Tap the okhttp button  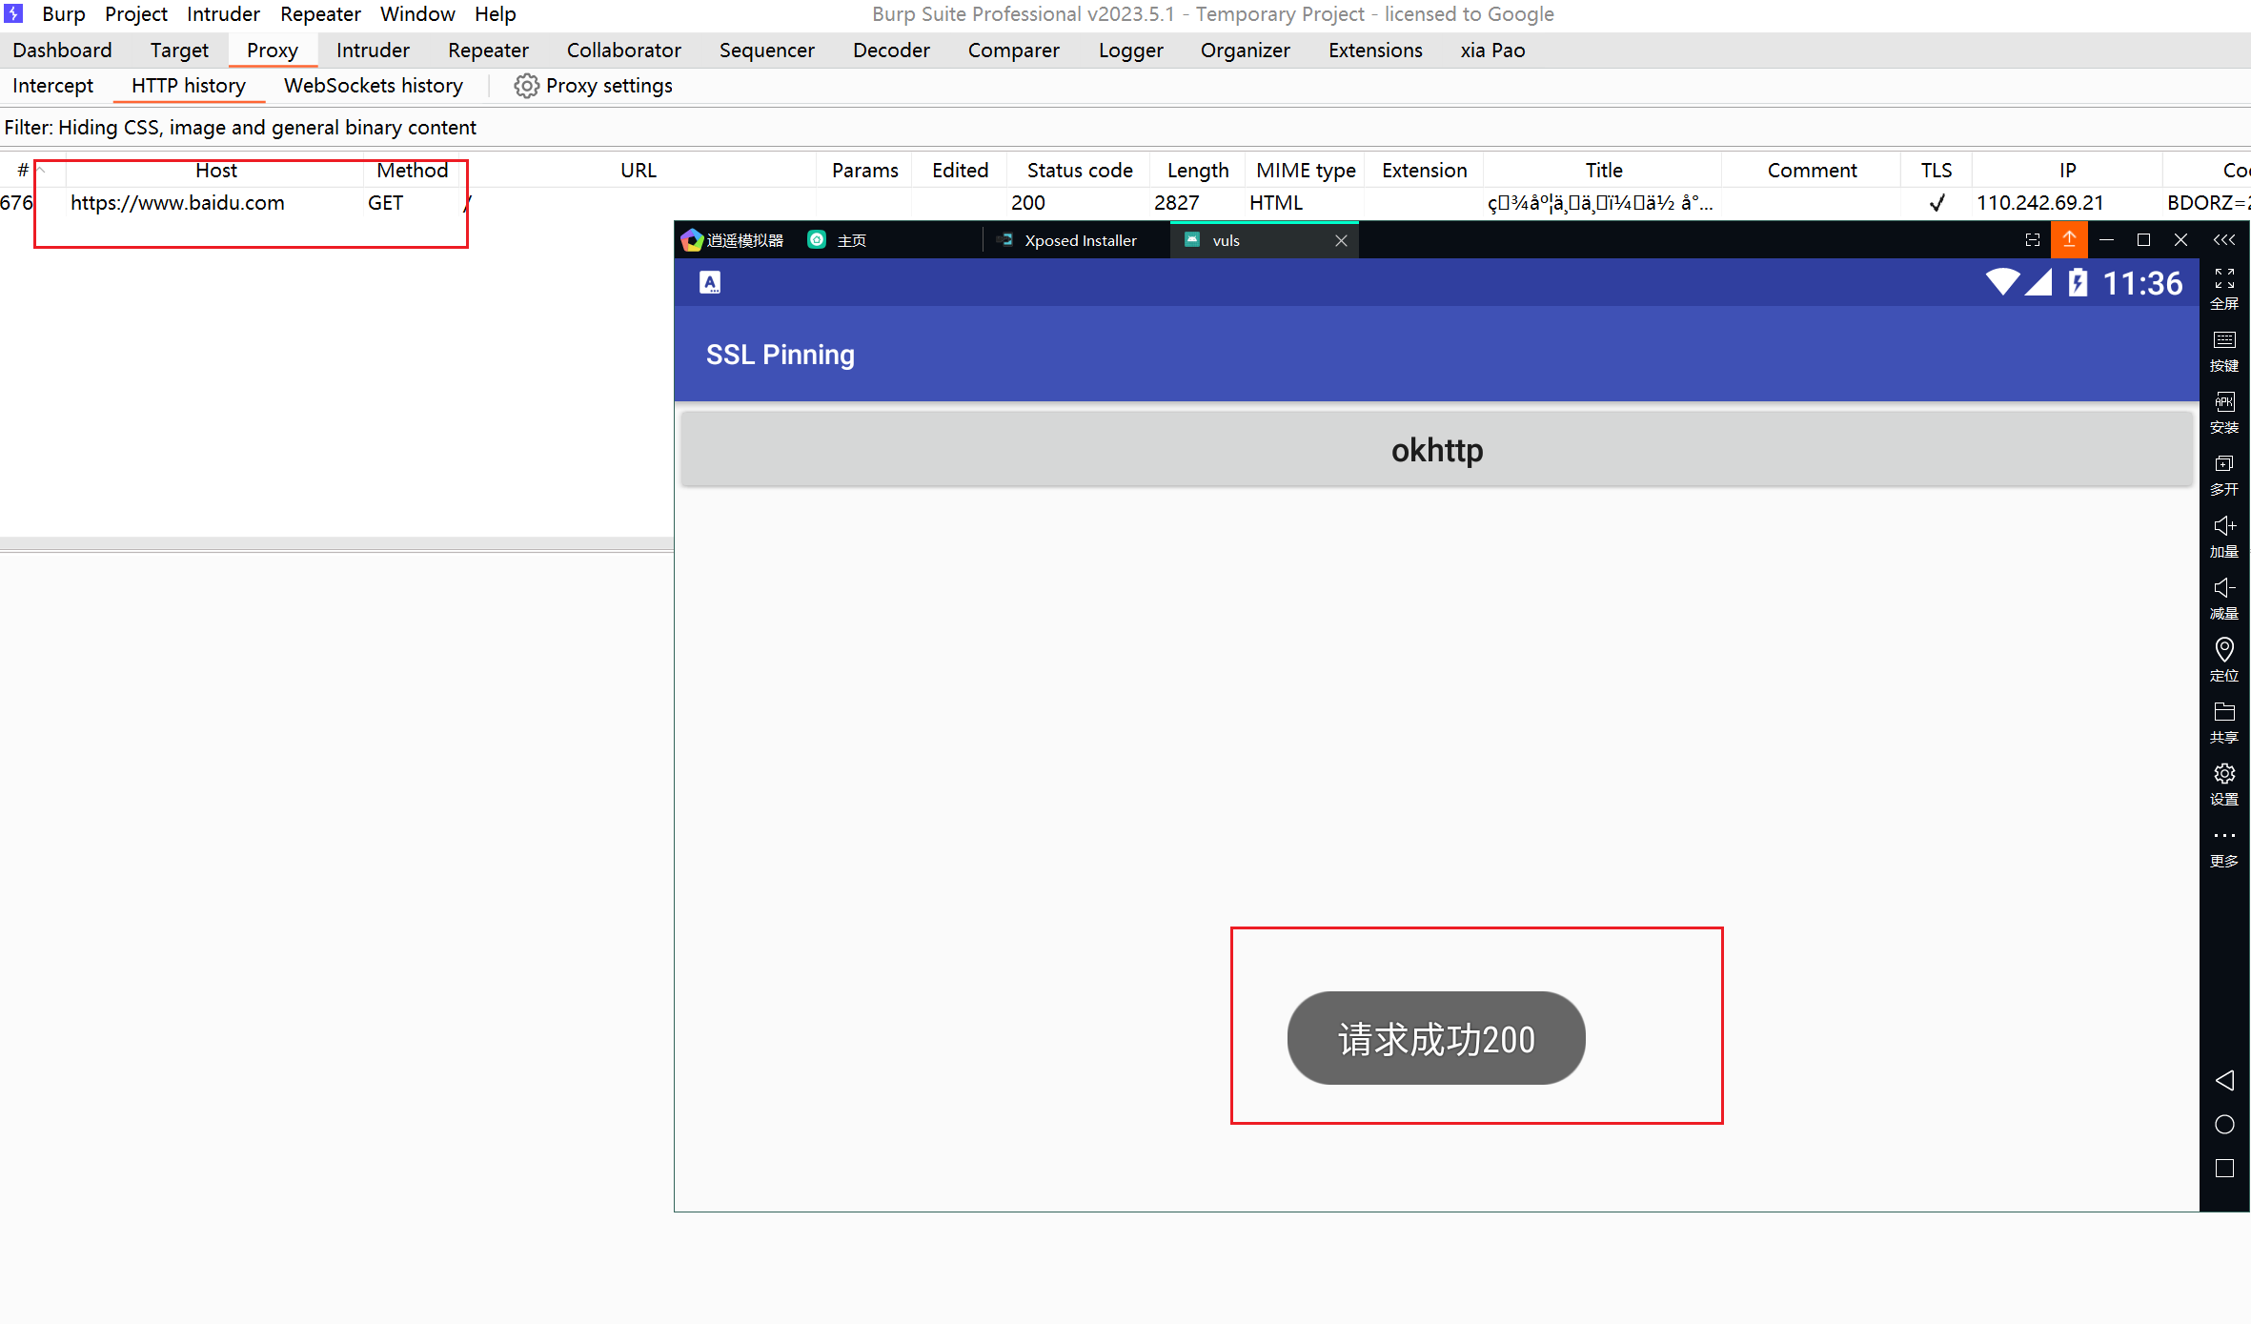click(1436, 450)
